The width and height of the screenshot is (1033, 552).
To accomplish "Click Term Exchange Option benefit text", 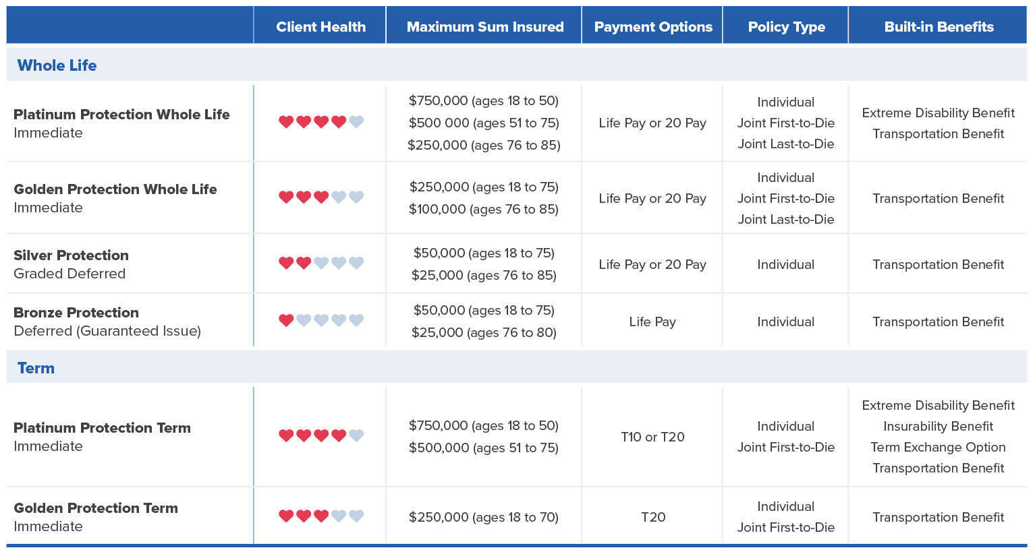I will (938, 448).
